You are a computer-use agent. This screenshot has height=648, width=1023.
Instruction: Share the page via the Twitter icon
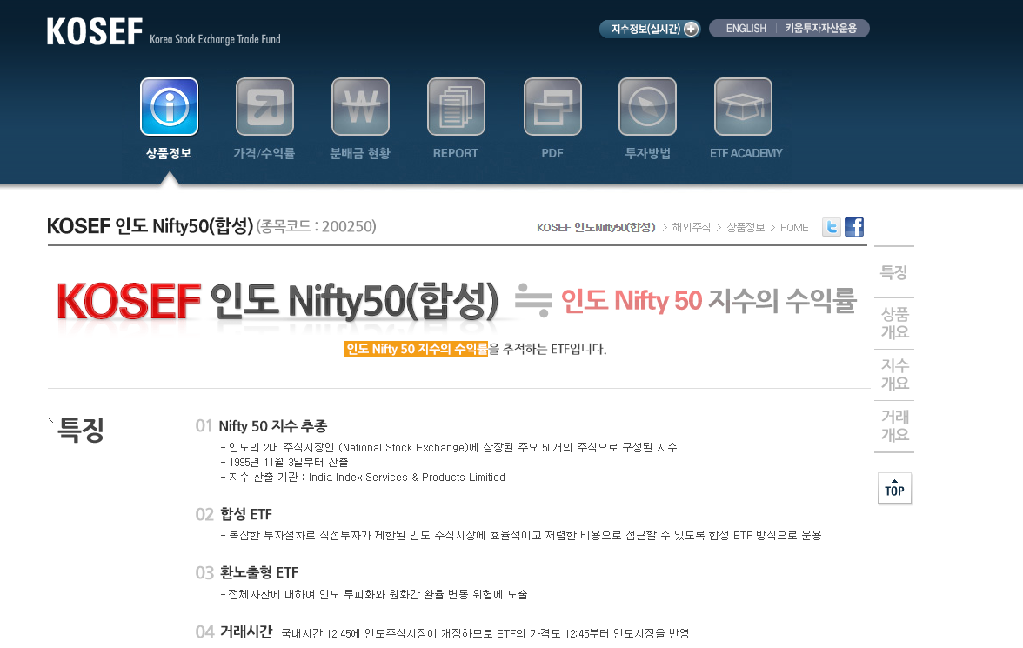click(832, 227)
